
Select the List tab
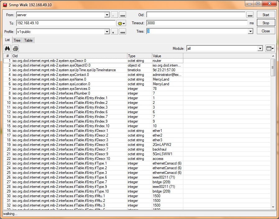click(7, 40)
